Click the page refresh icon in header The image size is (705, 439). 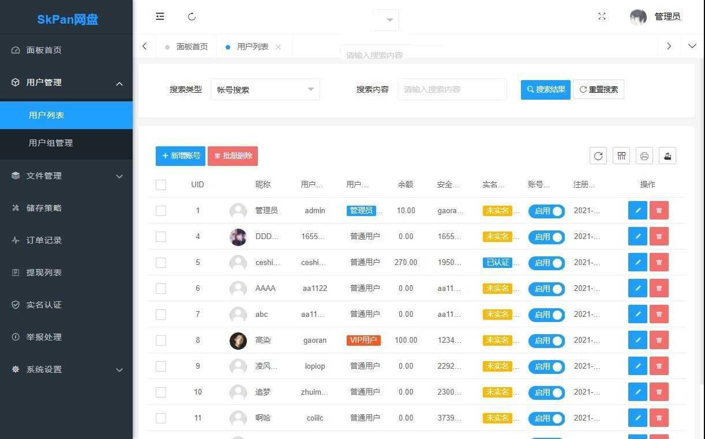coord(192,17)
